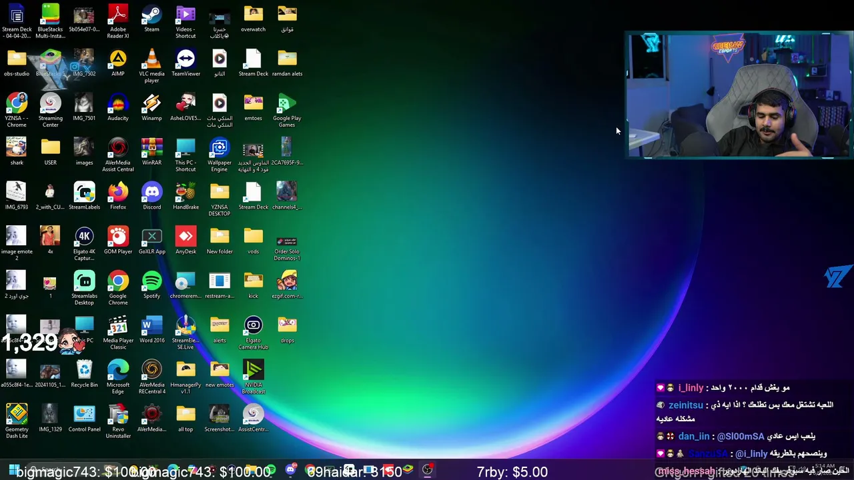Open Spotify from the taskbar

click(x=271, y=470)
